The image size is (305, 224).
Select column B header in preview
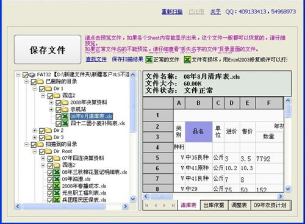[x=198, y=103]
